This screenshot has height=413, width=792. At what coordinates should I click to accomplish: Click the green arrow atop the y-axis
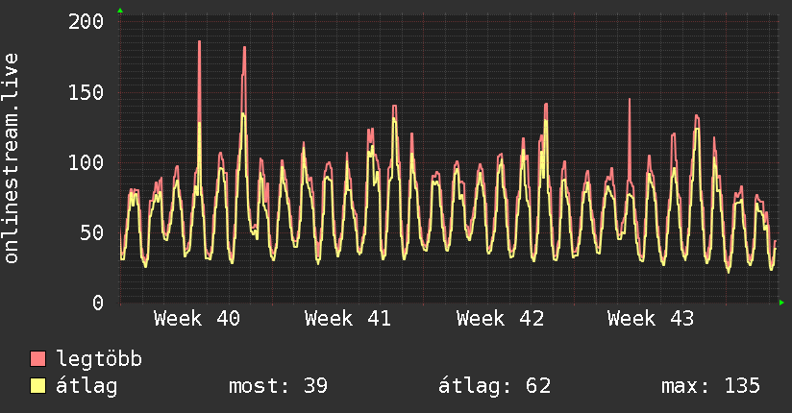click(x=120, y=11)
